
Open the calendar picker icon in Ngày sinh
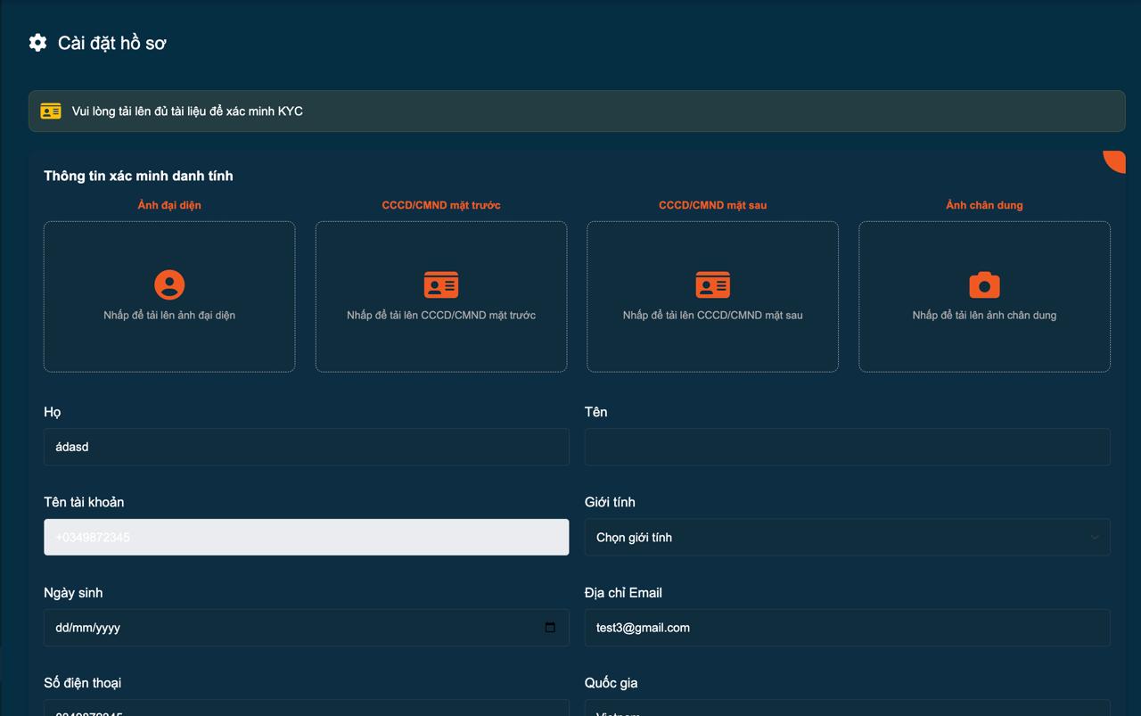(550, 628)
